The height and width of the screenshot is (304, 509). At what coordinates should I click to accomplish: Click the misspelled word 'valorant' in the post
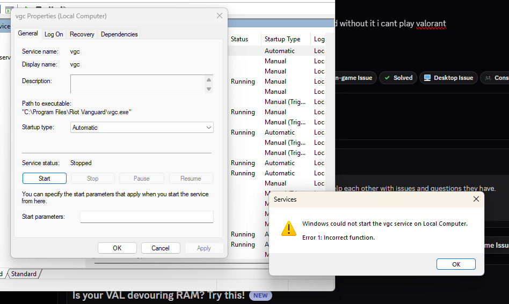tap(431, 24)
